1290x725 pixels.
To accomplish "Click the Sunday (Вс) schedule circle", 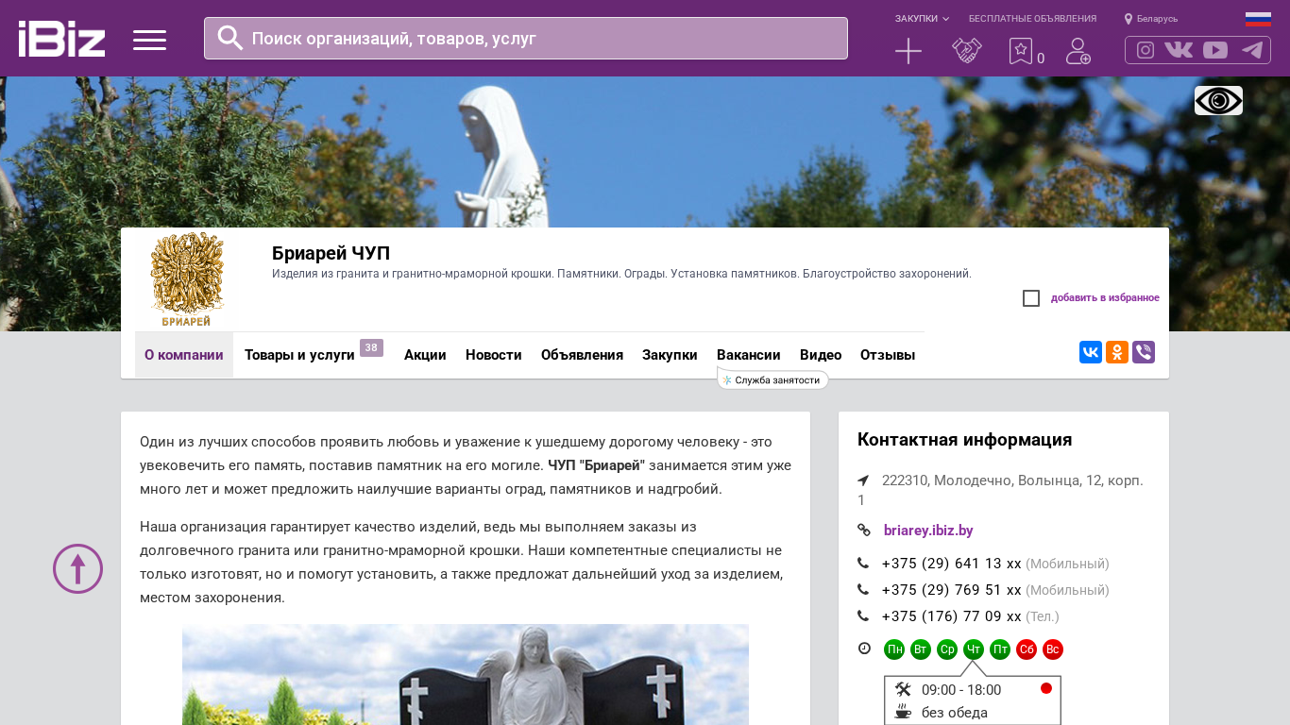I will [1053, 649].
